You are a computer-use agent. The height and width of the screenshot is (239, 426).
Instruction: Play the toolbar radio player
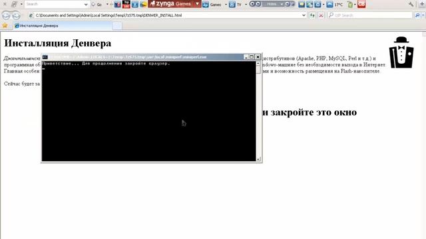258,4
